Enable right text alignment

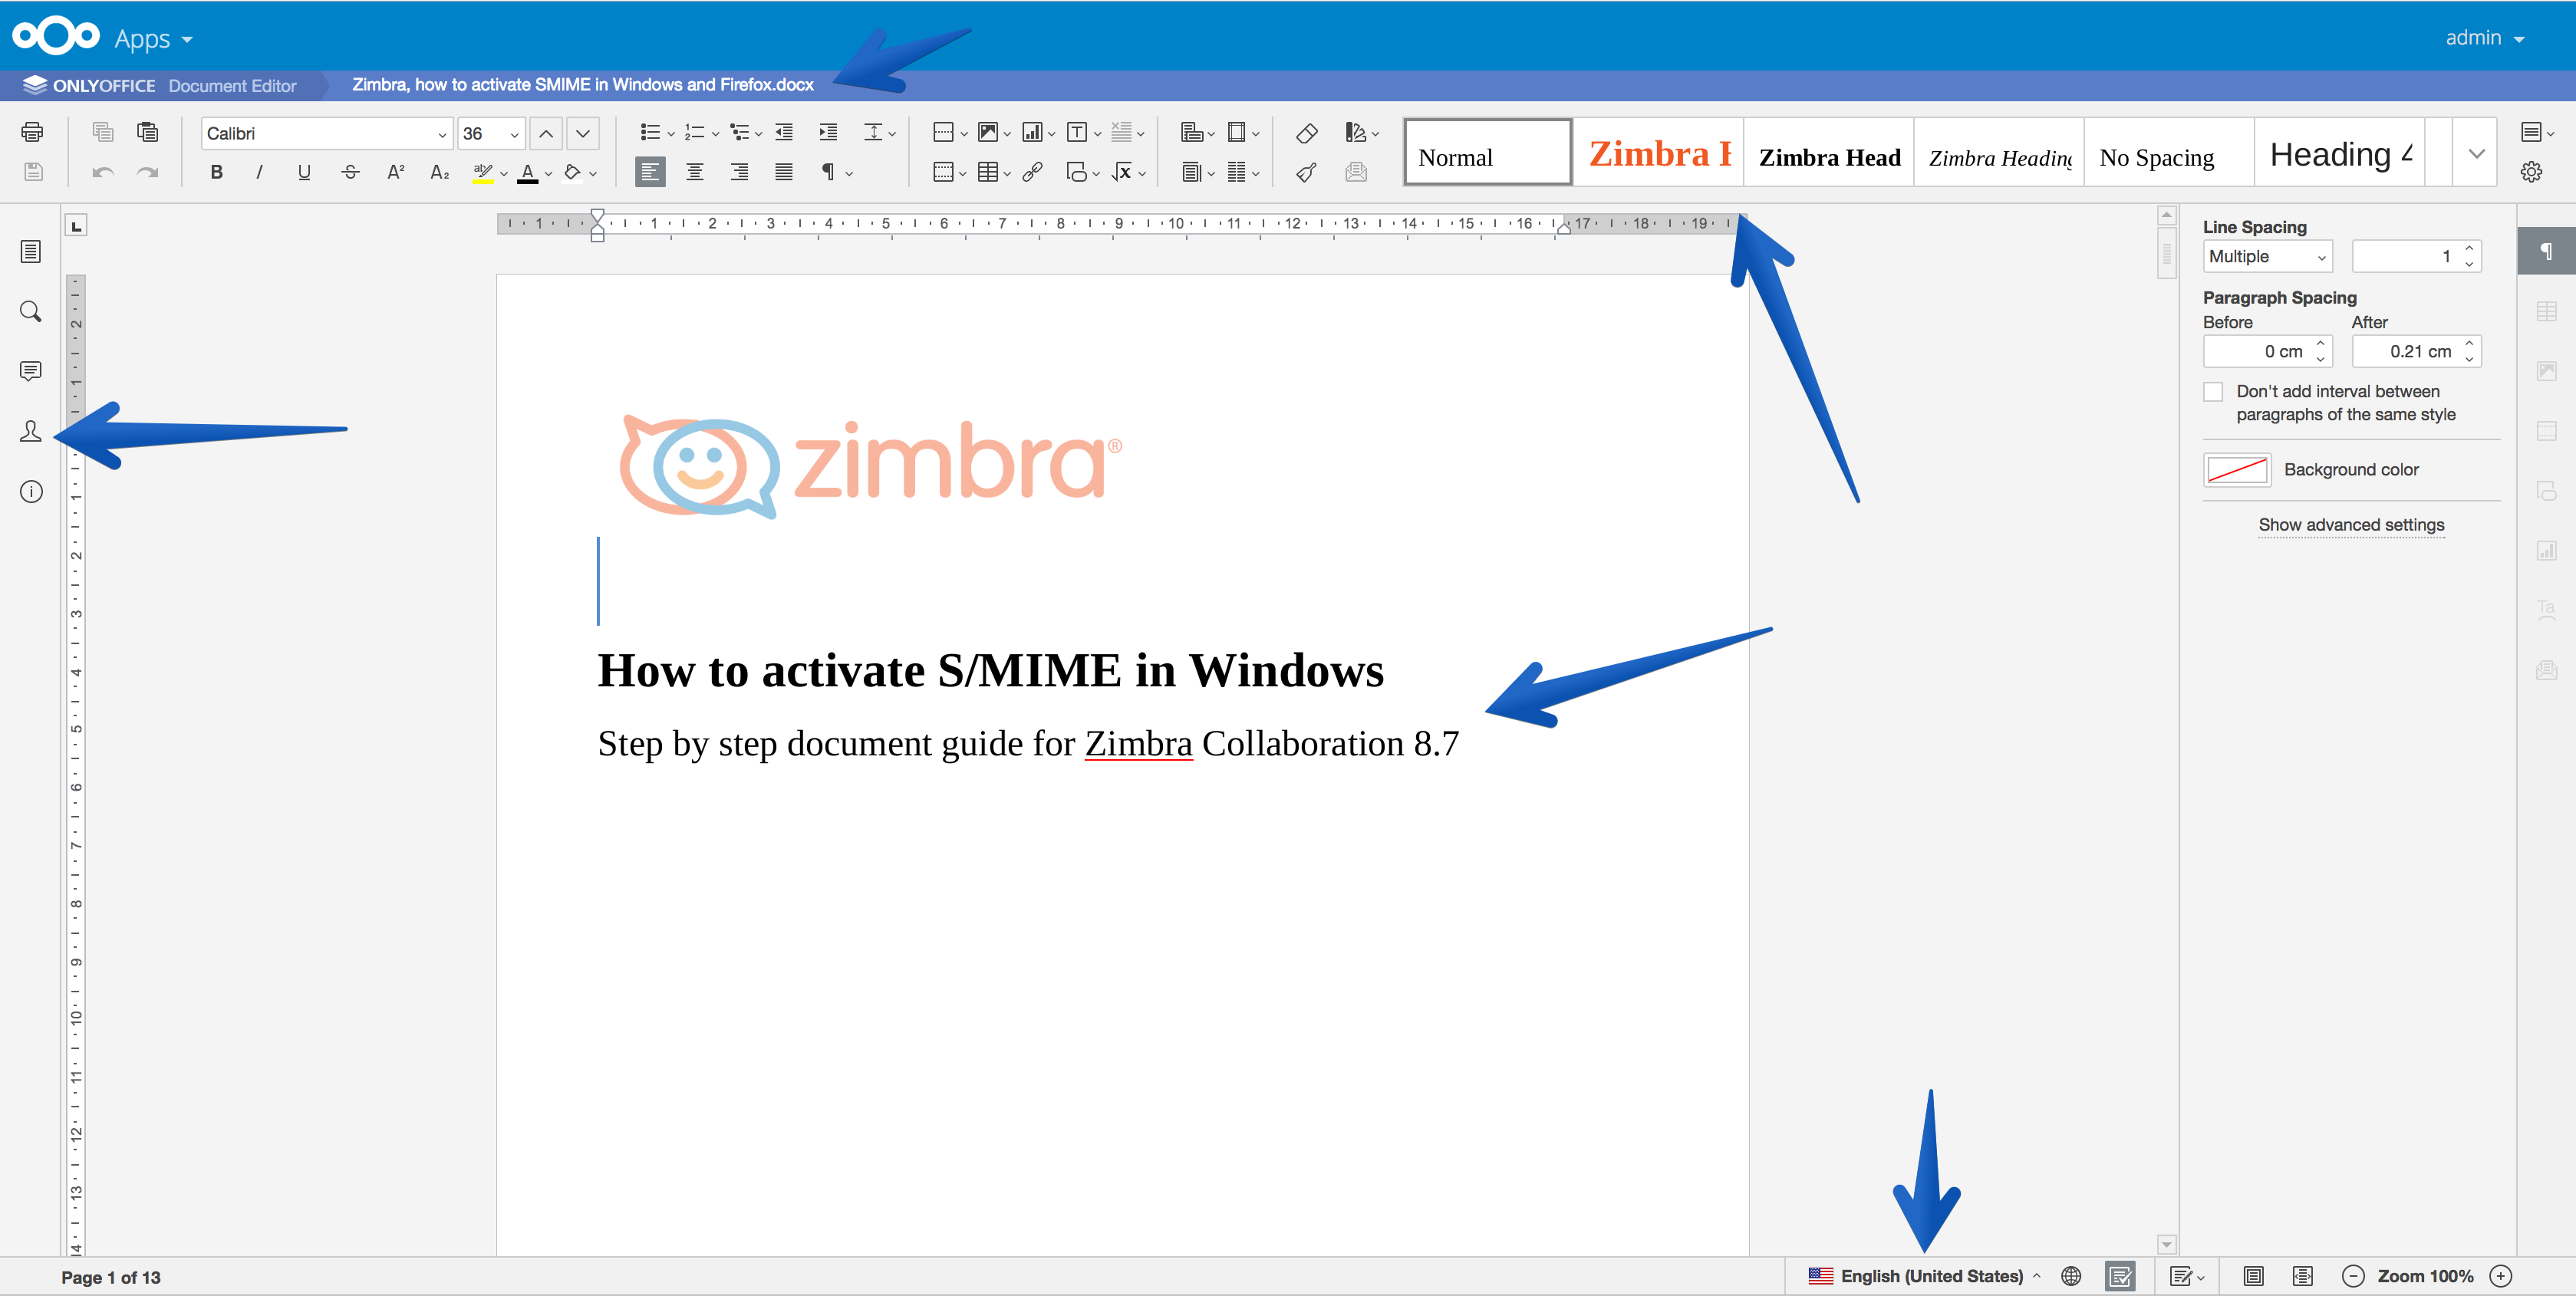[739, 172]
